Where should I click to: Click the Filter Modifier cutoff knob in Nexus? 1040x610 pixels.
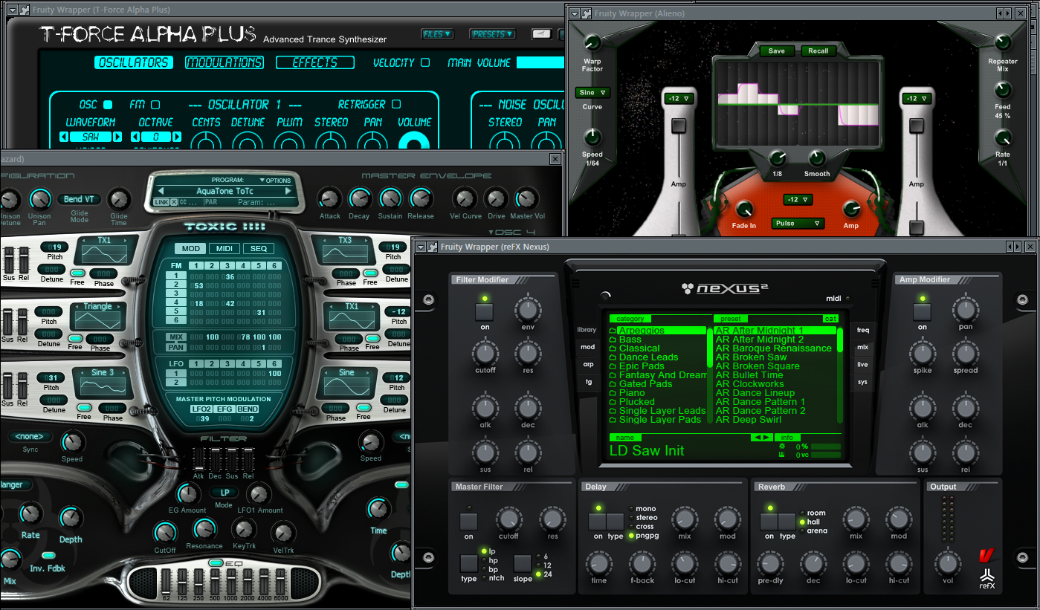click(485, 352)
